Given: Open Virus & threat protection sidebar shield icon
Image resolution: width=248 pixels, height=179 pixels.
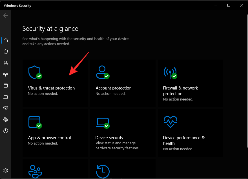Looking at the screenshot, I should 6,52.
